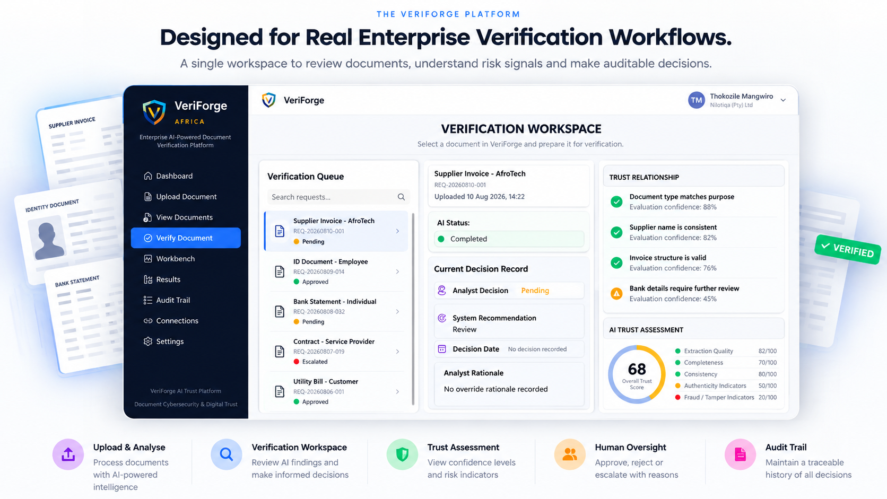The height and width of the screenshot is (499, 887).
Task: Click the document icon for Bank Statement - Individual
Action: pyautogui.click(x=280, y=312)
